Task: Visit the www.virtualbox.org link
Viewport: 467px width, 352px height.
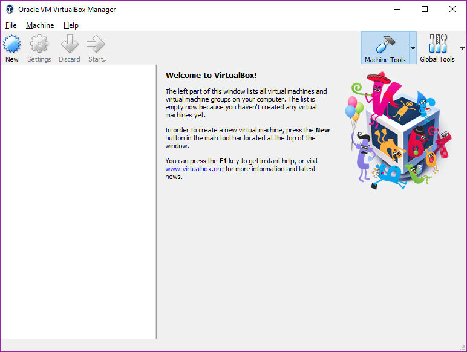Action: (x=195, y=169)
